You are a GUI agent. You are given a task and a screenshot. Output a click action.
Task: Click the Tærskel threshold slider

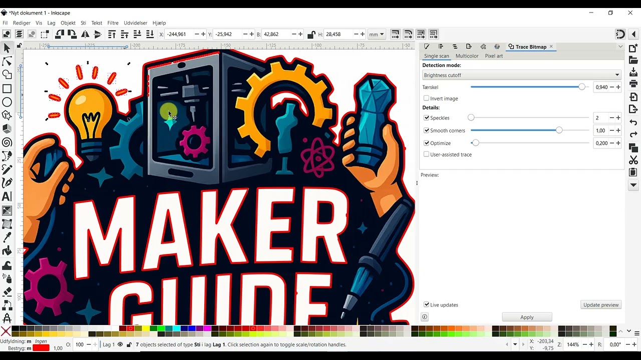(529, 87)
